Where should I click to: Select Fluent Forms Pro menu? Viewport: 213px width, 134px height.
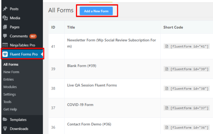pyautogui.click(x=22, y=54)
